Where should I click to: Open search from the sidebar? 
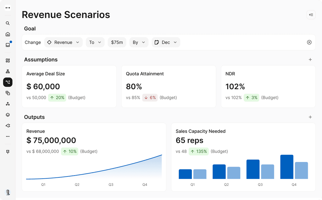click(8, 23)
